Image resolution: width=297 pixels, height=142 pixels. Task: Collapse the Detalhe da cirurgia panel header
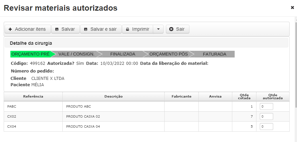[x=146, y=43]
